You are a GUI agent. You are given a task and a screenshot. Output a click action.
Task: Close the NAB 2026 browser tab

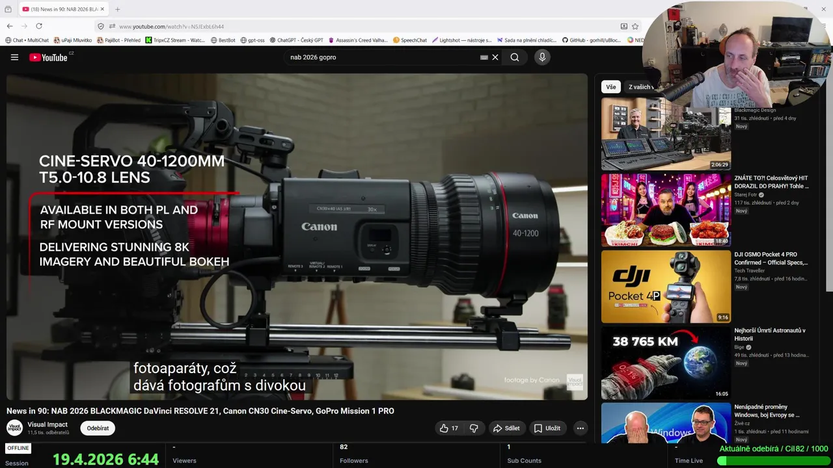tap(102, 9)
